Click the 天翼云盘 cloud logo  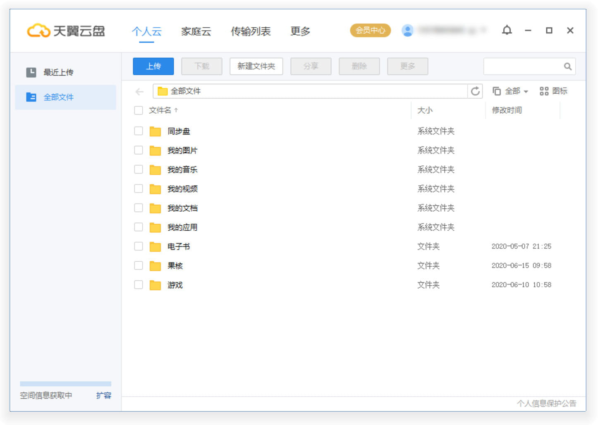click(38, 31)
